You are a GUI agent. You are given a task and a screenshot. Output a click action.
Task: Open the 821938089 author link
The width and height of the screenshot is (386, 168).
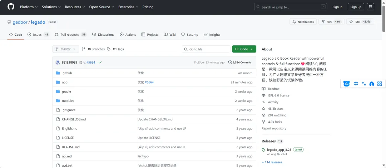pos(69,62)
